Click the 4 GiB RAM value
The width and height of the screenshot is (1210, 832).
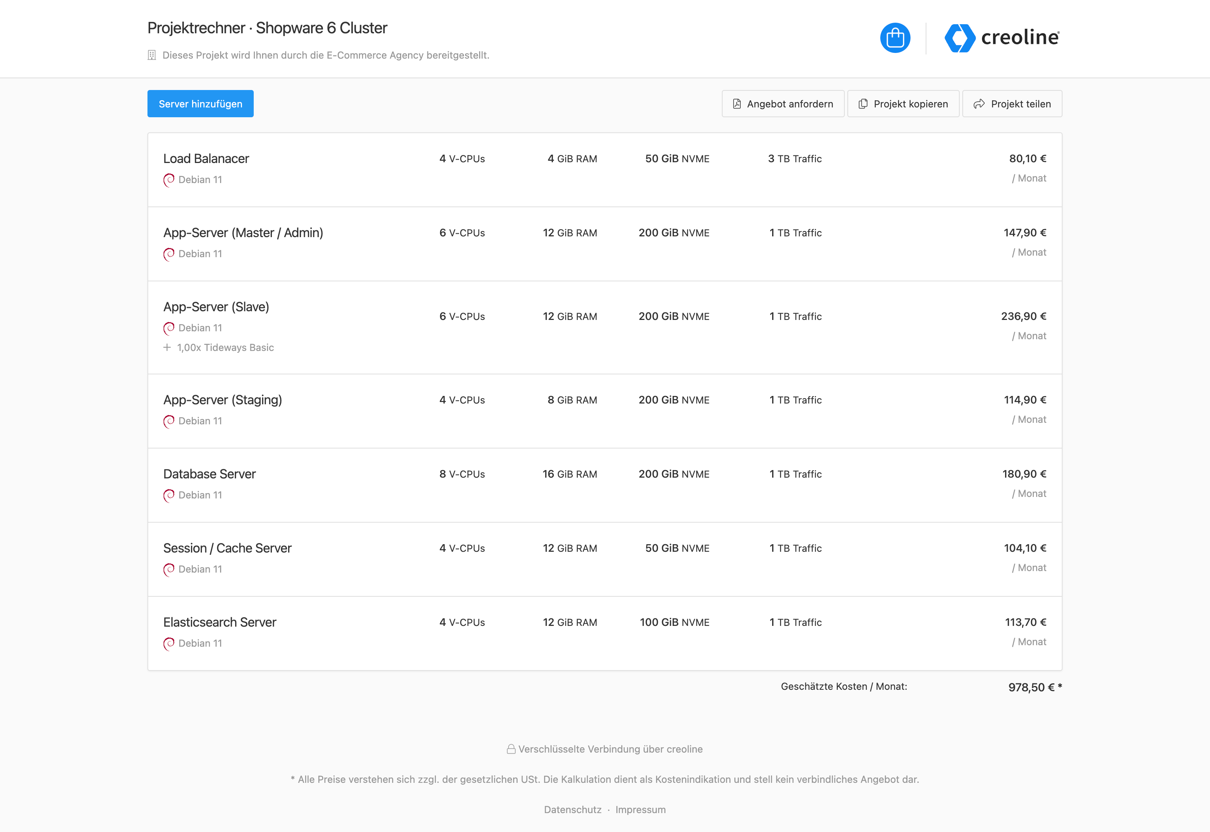[x=572, y=159]
